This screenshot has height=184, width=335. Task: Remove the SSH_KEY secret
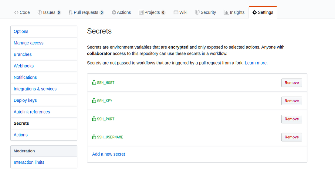click(291, 101)
